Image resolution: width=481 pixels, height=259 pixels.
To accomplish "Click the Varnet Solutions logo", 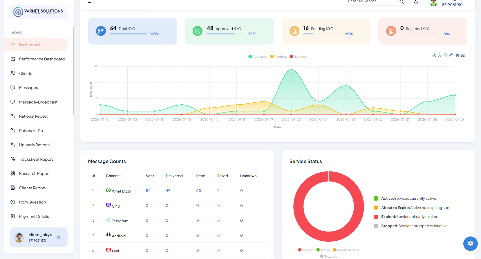I will (38, 12).
